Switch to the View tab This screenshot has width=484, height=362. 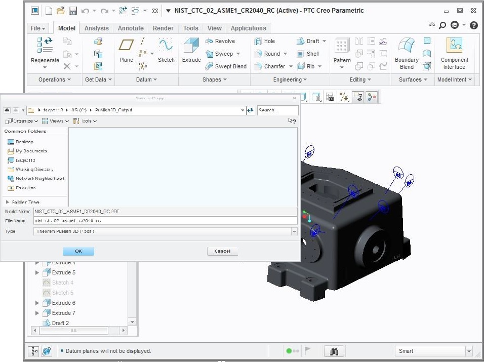pyautogui.click(x=214, y=28)
